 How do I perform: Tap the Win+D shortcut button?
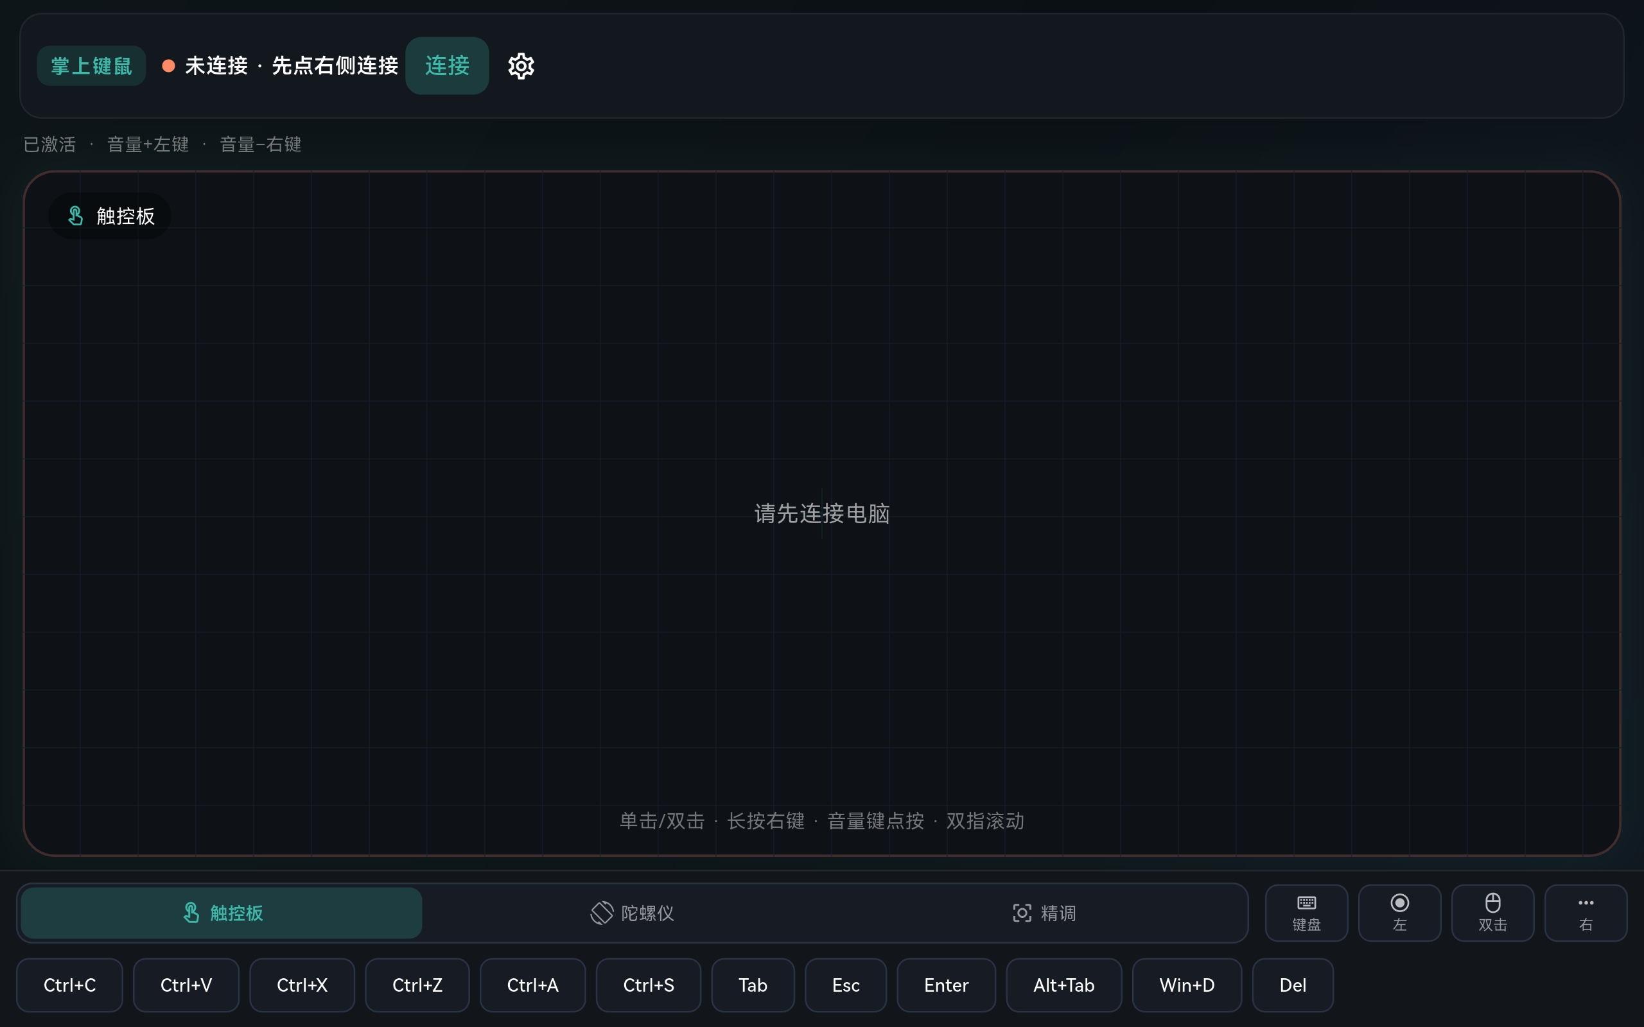[1187, 985]
